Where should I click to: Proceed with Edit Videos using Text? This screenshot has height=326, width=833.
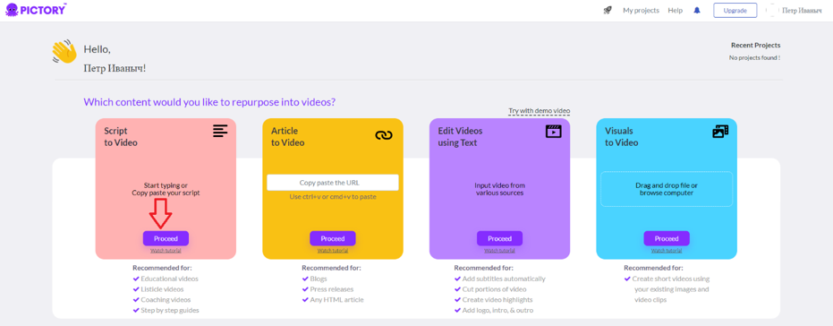[x=499, y=238]
